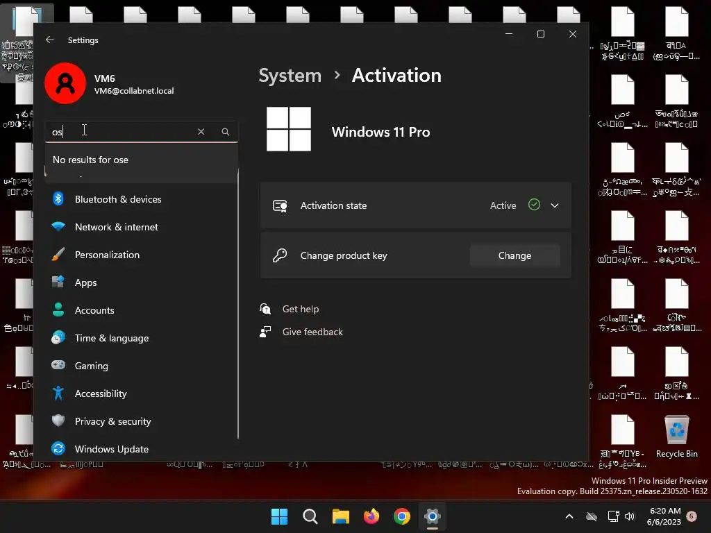The height and width of the screenshot is (533, 711).
Task: Expand the Activation state chevron
Action: tap(555, 205)
